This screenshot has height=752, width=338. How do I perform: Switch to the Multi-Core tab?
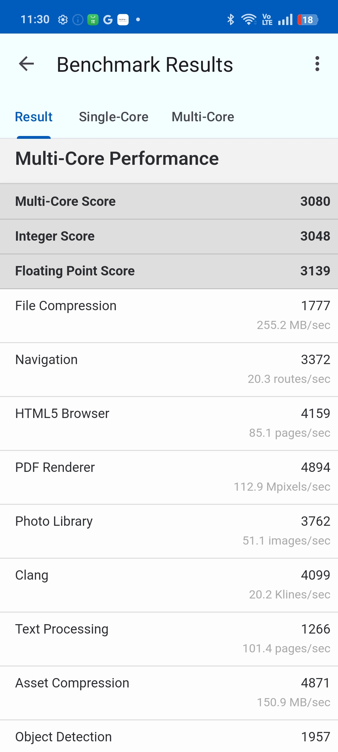click(x=203, y=117)
